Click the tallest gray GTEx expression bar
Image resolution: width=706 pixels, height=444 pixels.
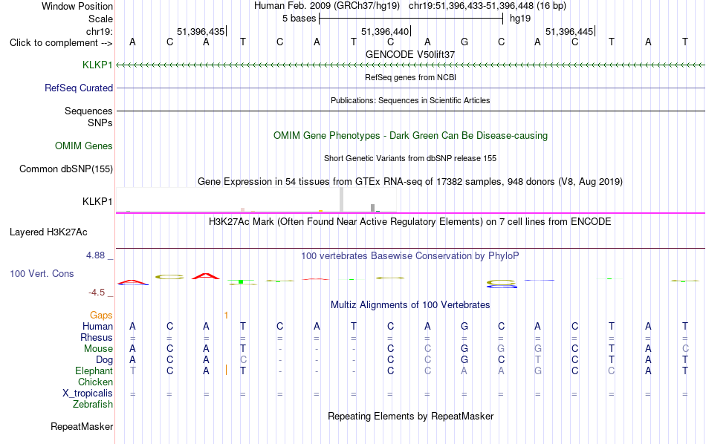[341, 199]
